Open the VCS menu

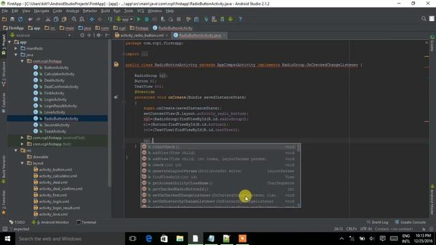(x=140, y=11)
